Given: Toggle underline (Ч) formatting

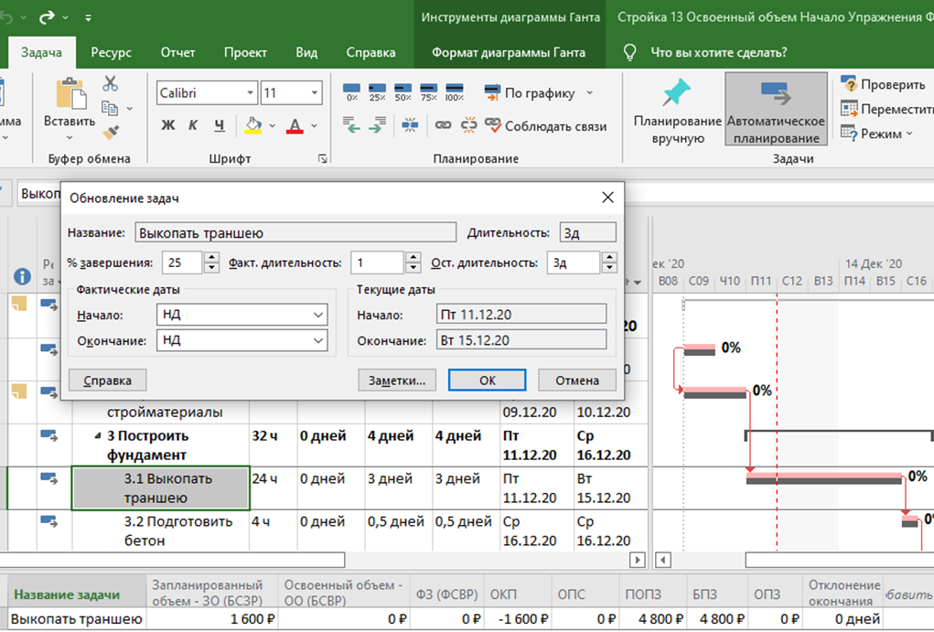Looking at the screenshot, I should [220, 125].
